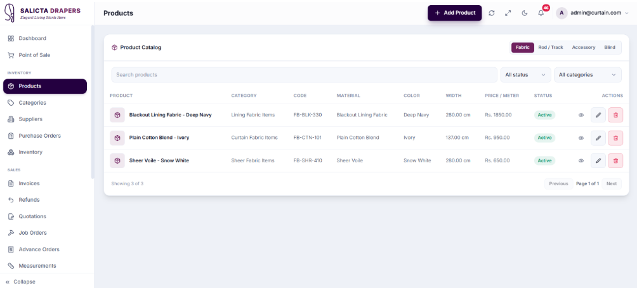The width and height of the screenshot is (637, 288).
Task: Click Curtain Fabric Items category cell
Action: click(x=254, y=138)
